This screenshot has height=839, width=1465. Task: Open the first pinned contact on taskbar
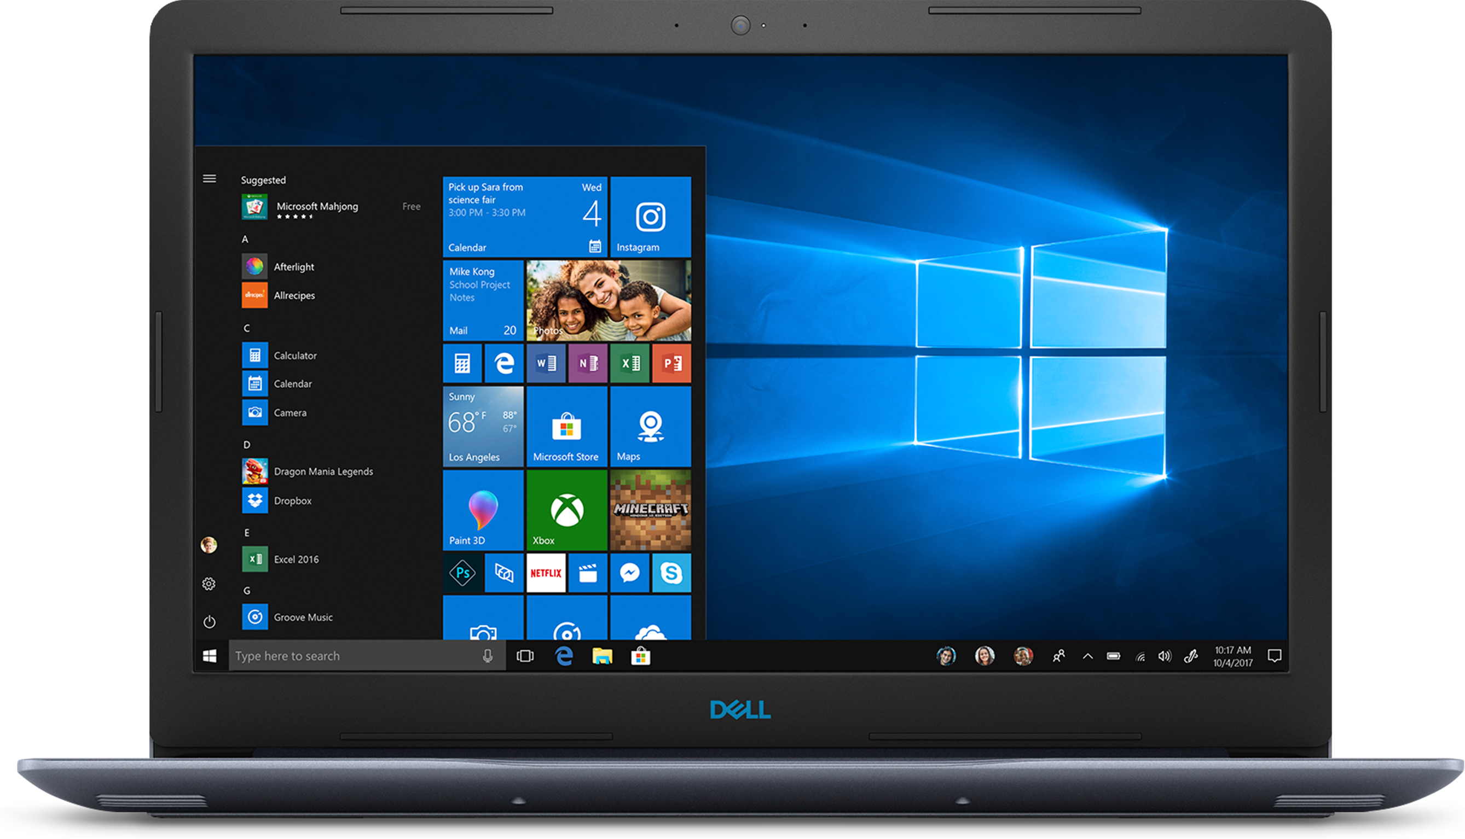click(946, 656)
